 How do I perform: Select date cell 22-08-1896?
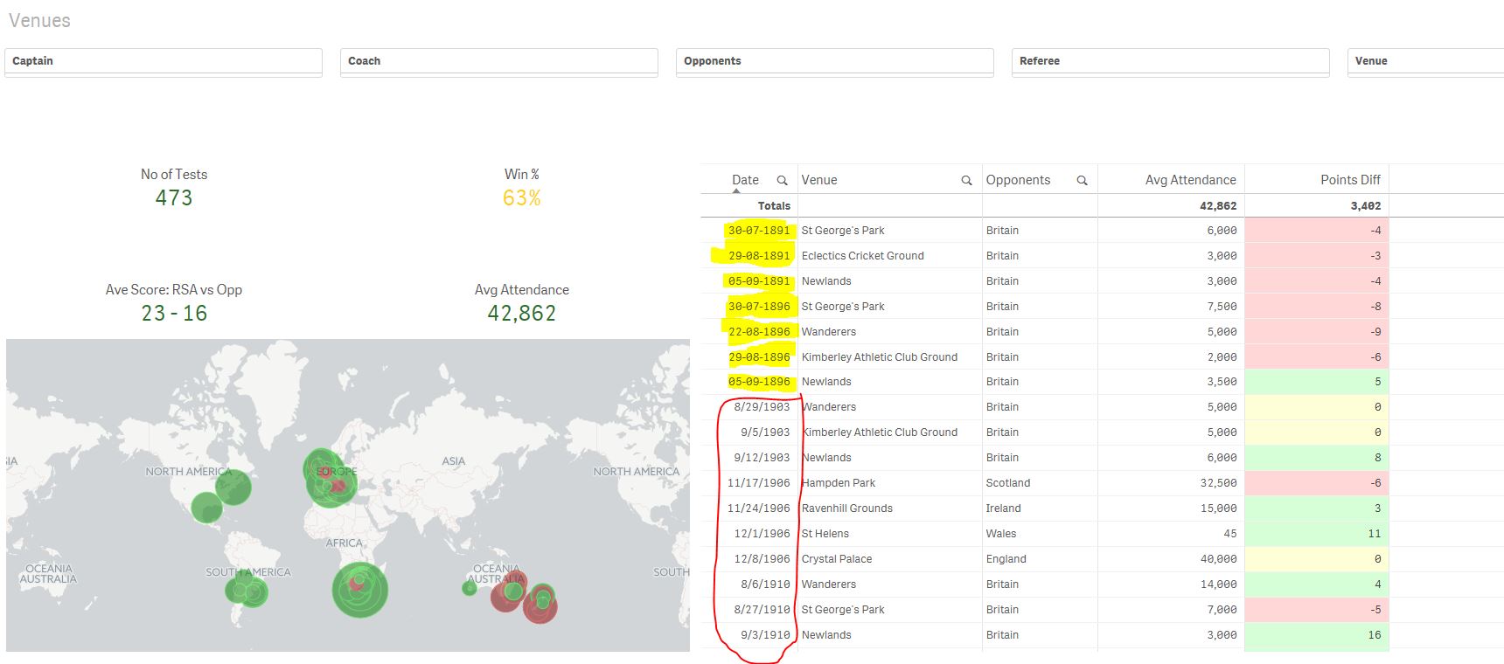[759, 332]
